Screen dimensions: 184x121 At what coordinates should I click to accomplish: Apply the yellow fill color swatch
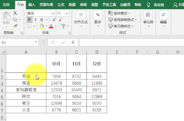41,26
